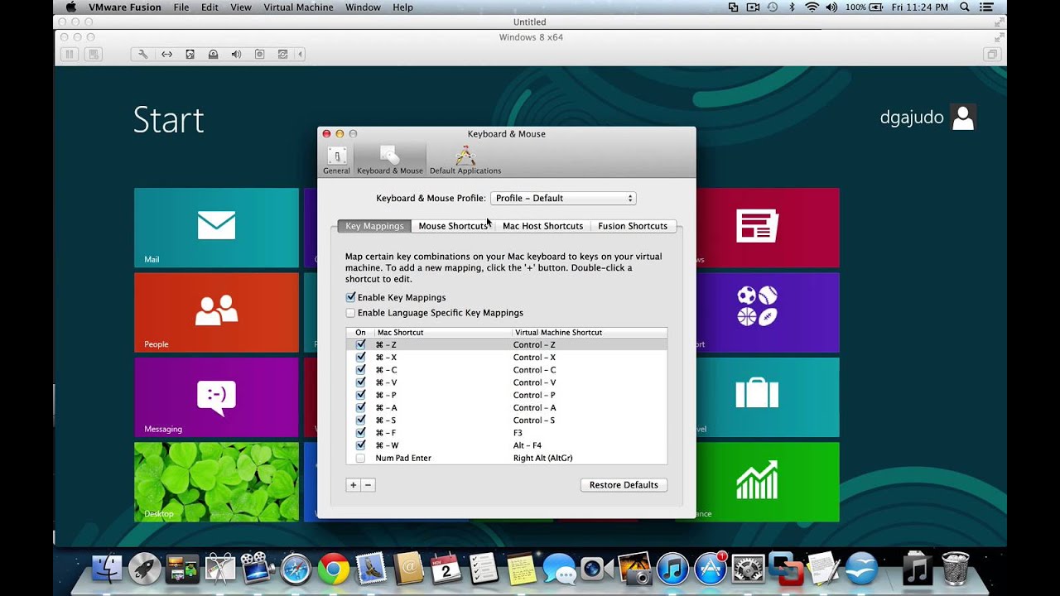Screen dimensions: 1060x596
Task: Uncheck the ⌘-P mapping checkbox
Action: click(360, 395)
